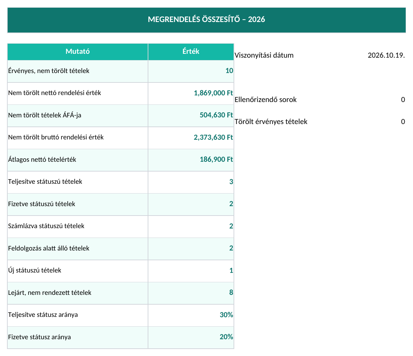Select the title 'MEGRENDELÉS ÖSSZESÍTŐ – 2026'
Viewport: 413px width, 356px height.
pos(207,20)
